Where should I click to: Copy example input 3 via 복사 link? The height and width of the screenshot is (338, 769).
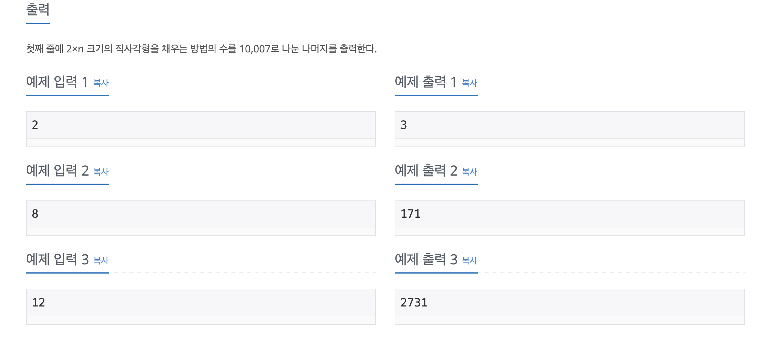point(101,260)
